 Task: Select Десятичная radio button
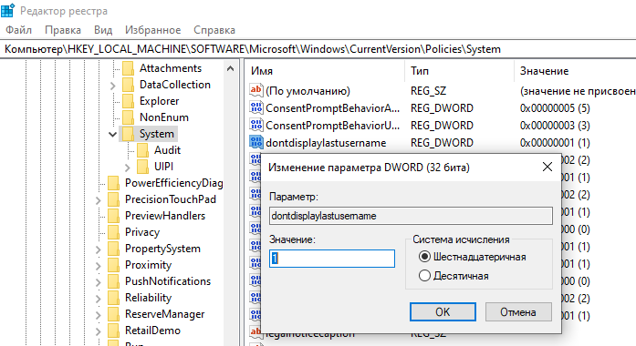(x=424, y=276)
